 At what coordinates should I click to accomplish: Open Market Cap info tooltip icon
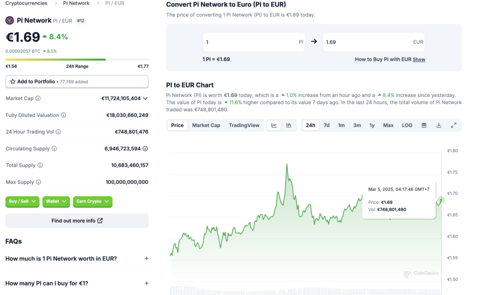click(38, 98)
